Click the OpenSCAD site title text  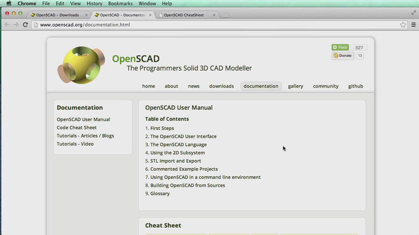tap(136, 58)
